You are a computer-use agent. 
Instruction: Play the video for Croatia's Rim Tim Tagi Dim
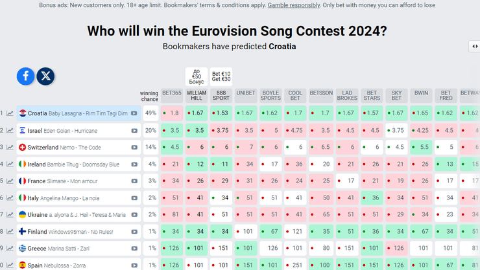tap(134, 113)
